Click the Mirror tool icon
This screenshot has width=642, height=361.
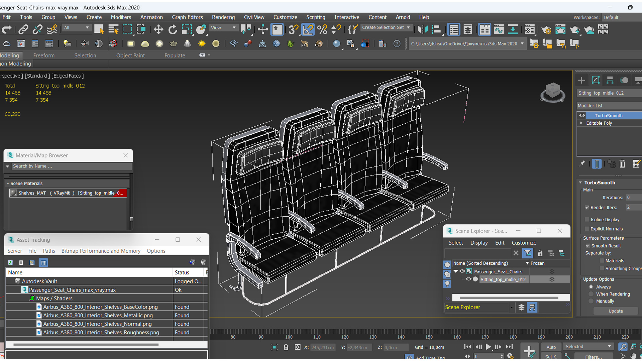pyautogui.click(x=422, y=30)
